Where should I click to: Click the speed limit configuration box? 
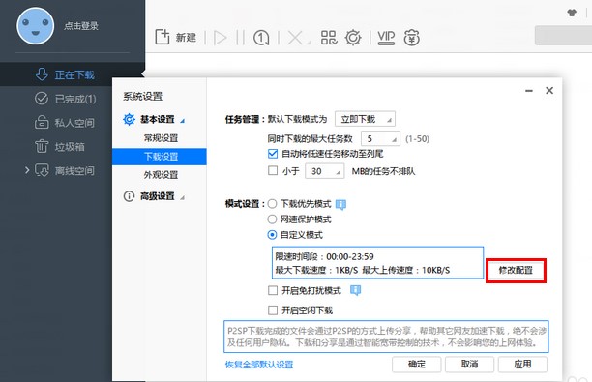tap(377, 263)
